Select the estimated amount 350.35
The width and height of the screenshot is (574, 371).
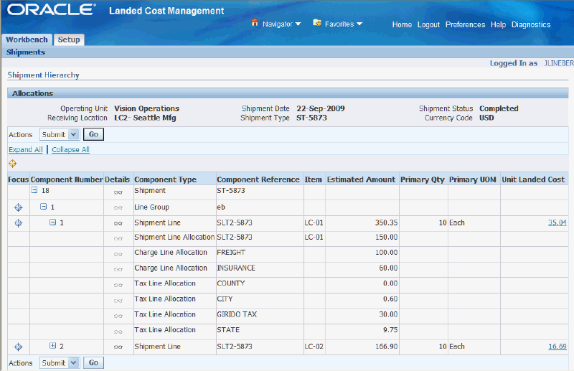pos(386,222)
